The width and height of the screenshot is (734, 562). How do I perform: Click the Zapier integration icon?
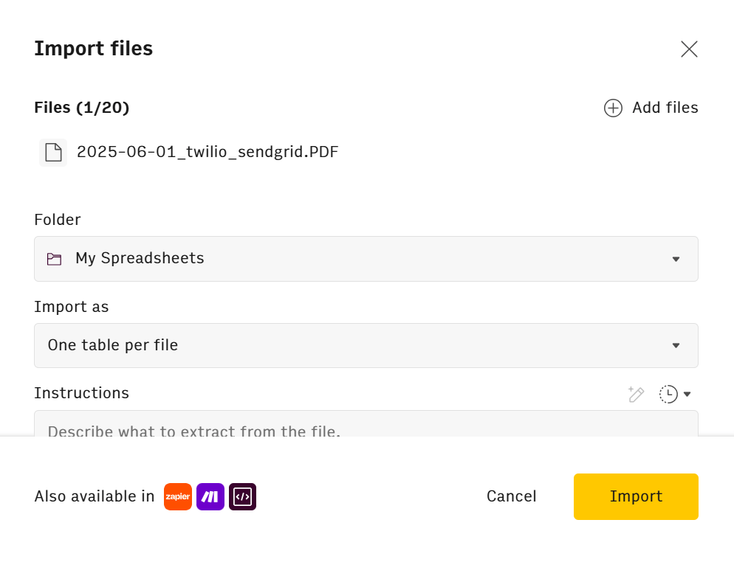tap(177, 496)
